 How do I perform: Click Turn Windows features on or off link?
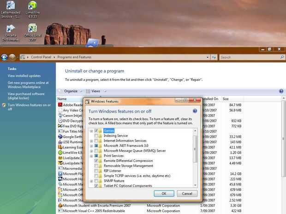pyautogui.click(x=29, y=107)
